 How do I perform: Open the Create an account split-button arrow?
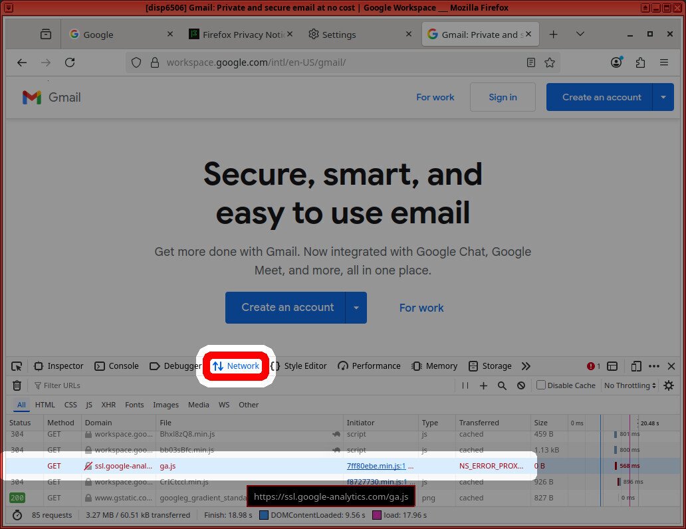click(x=663, y=97)
